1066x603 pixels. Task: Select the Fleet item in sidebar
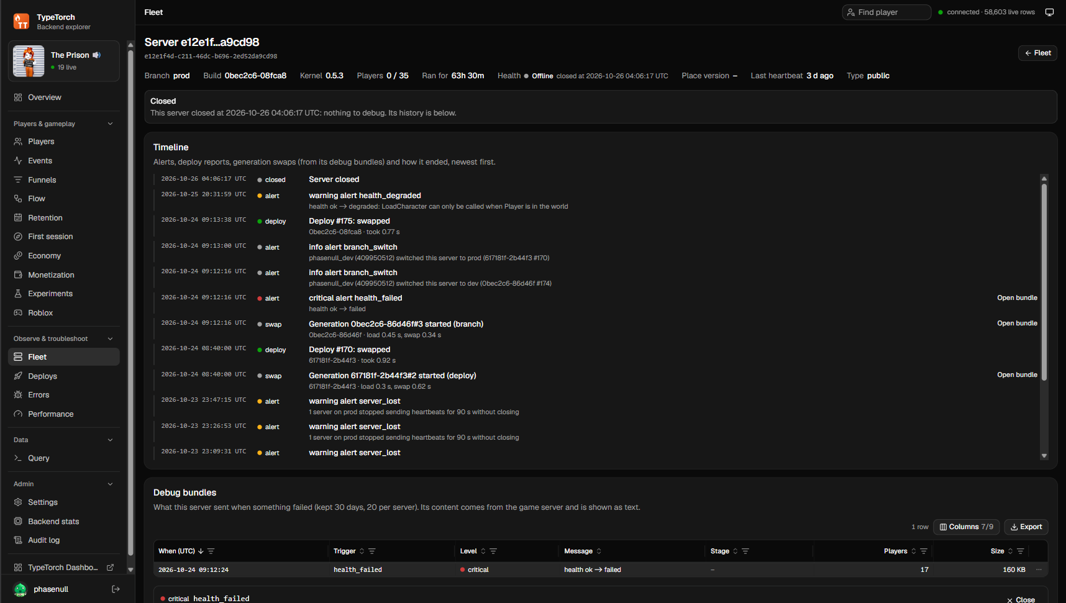click(64, 357)
